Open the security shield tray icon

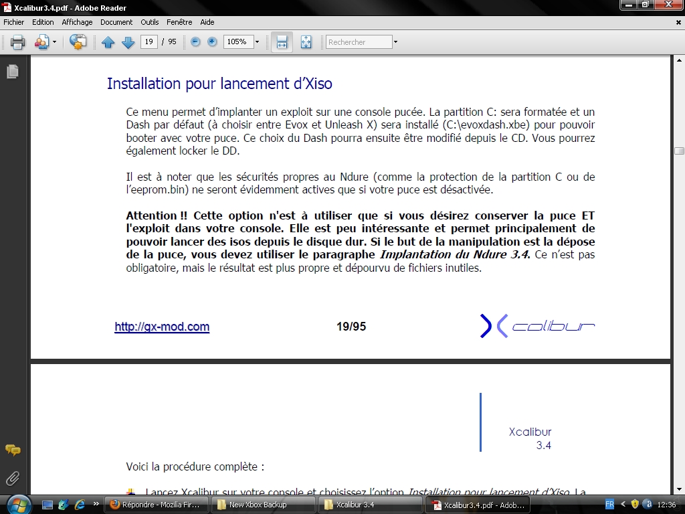point(635,505)
